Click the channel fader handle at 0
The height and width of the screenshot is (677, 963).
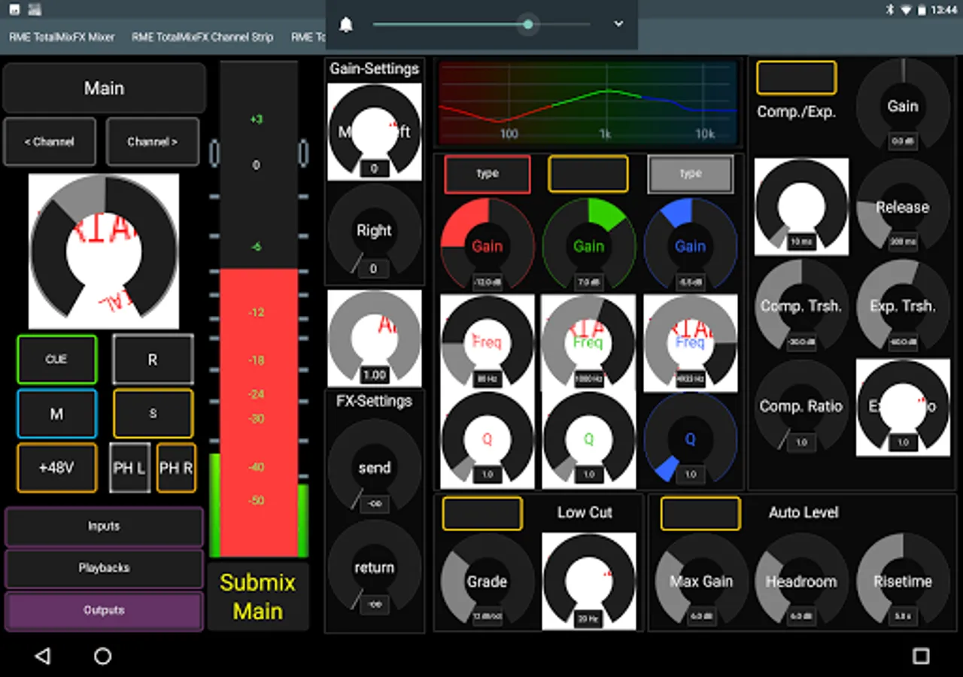pos(258,153)
